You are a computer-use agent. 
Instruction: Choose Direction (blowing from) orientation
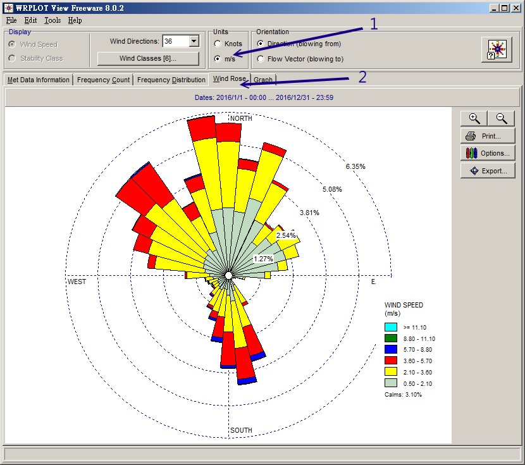261,44
